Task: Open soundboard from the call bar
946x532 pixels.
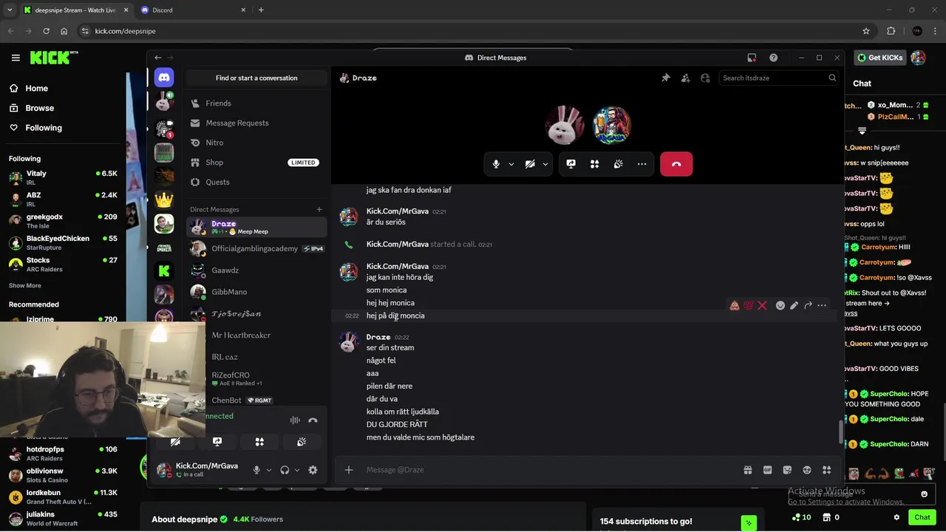Action: click(618, 164)
